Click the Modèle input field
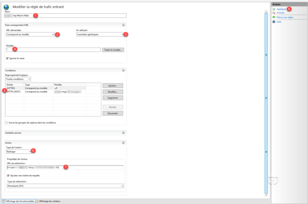 (x=53, y=50)
